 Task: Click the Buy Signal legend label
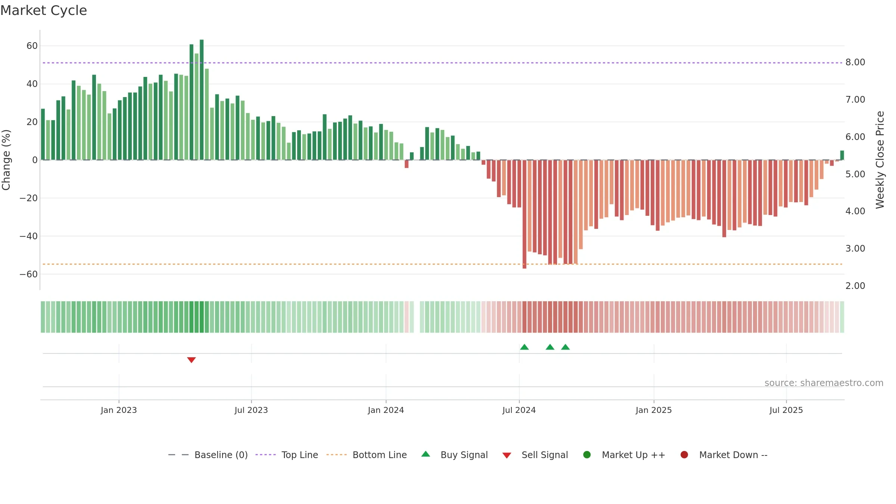(464, 455)
